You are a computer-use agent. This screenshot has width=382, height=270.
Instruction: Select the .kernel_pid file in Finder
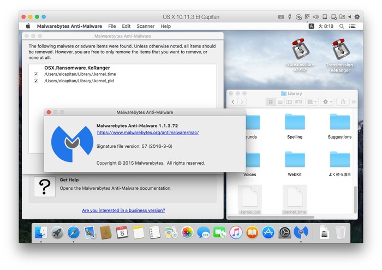[250, 200]
